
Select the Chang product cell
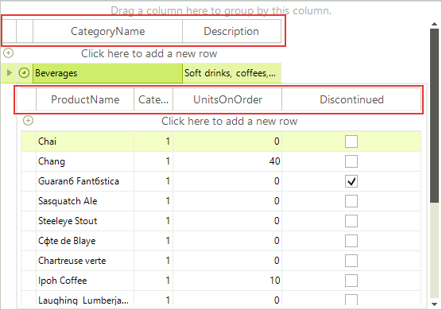pos(85,161)
